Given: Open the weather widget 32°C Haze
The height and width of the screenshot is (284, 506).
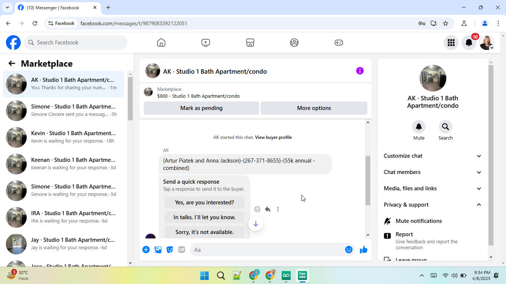Looking at the screenshot, I should (x=18, y=275).
